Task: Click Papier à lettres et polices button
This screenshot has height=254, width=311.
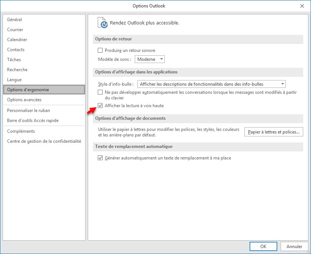Action: pyautogui.click(x=274, y=132)
